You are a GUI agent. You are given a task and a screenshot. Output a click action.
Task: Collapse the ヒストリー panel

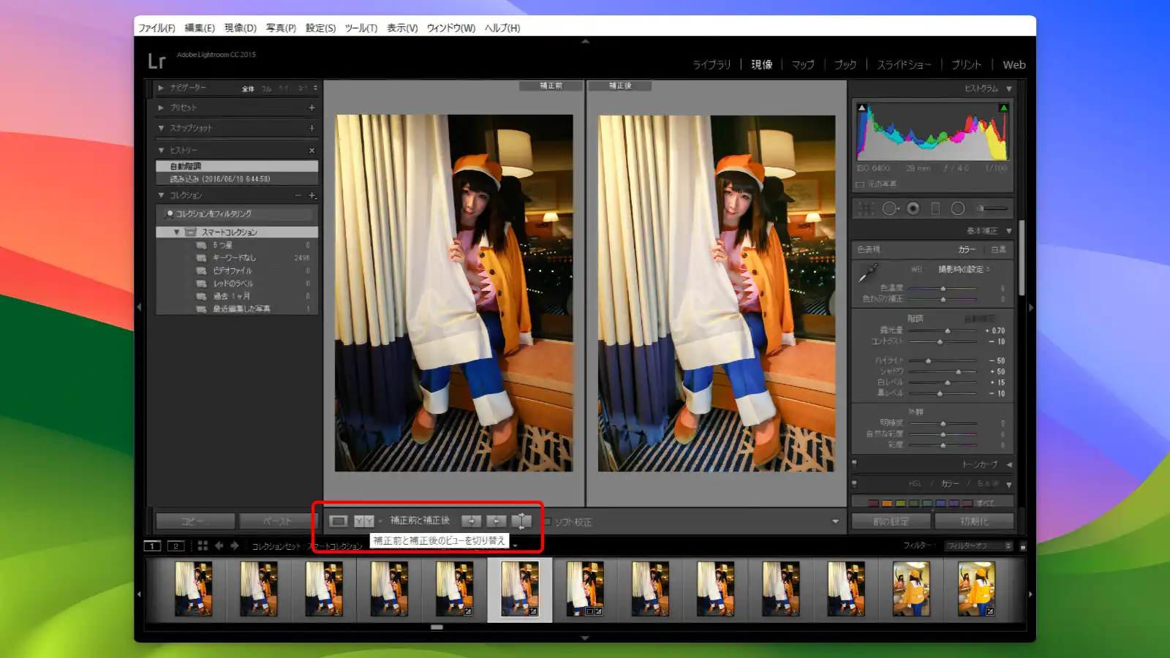pos(161,149)
